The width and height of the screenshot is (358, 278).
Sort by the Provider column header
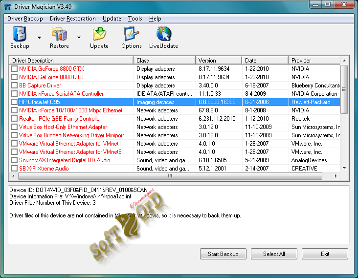(x=314, y=61)
